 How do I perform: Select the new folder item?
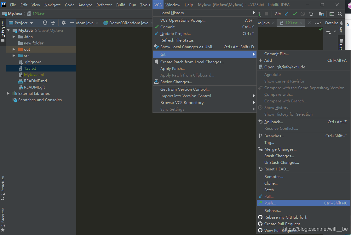(34, 43)
